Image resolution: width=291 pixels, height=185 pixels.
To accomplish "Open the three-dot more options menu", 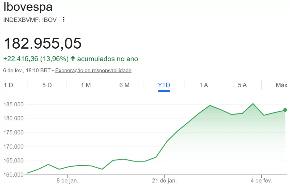I will click(64, 20).
